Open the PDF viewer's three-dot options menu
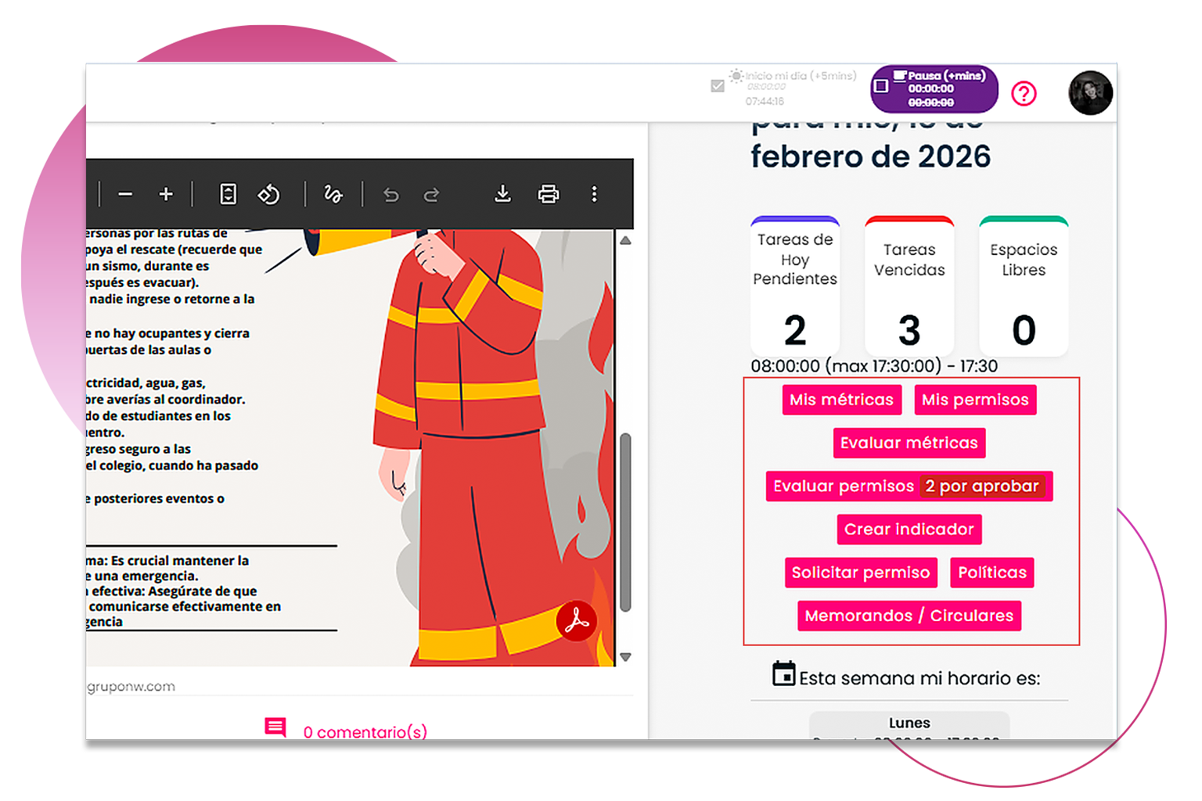Viewport: 1202px width, 801px height. [x=594, y=194]
